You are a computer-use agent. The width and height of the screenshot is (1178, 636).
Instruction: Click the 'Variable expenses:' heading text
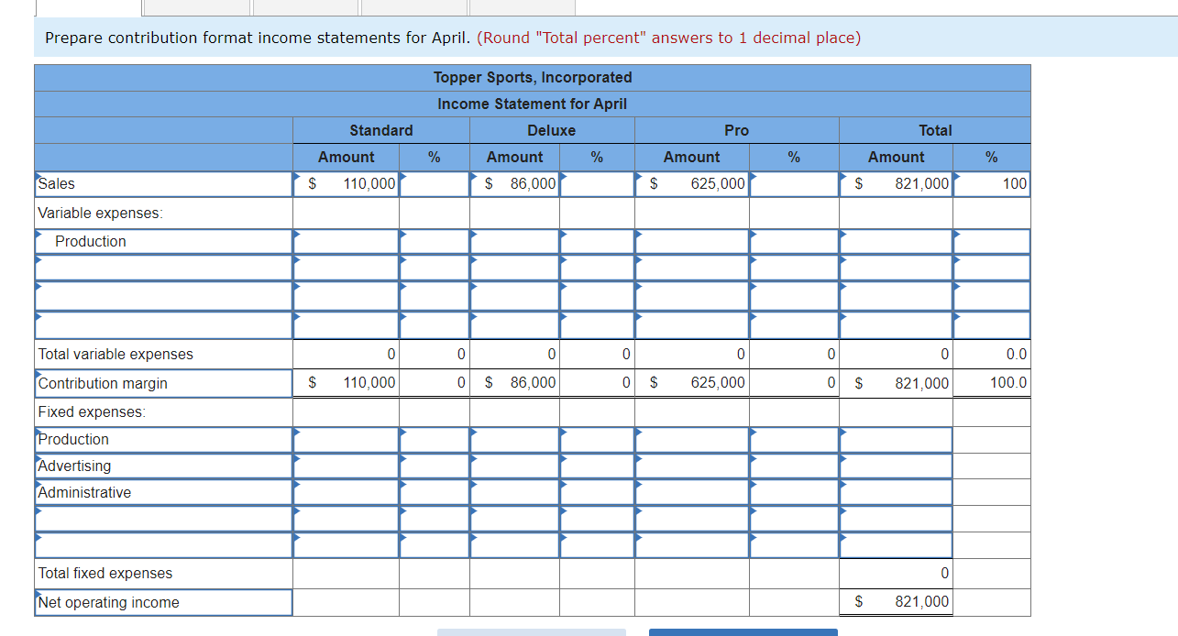100,213
